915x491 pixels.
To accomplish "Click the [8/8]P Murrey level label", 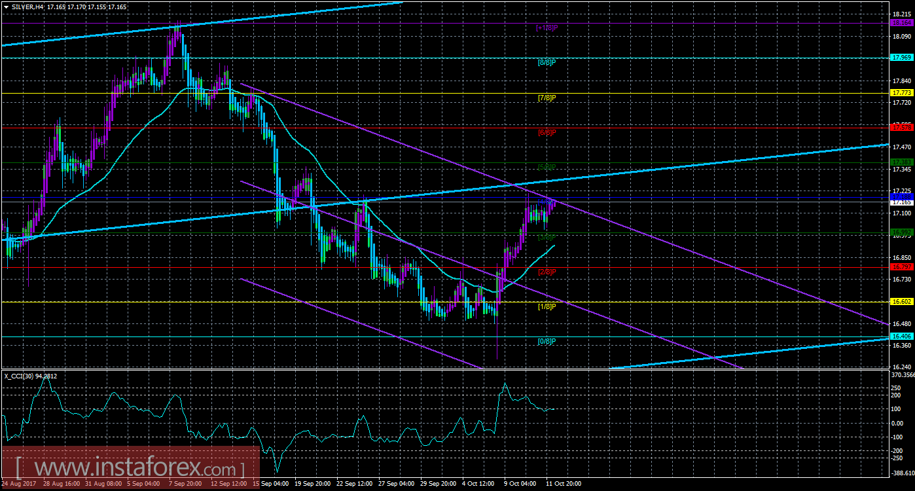I will coord(547,62).
